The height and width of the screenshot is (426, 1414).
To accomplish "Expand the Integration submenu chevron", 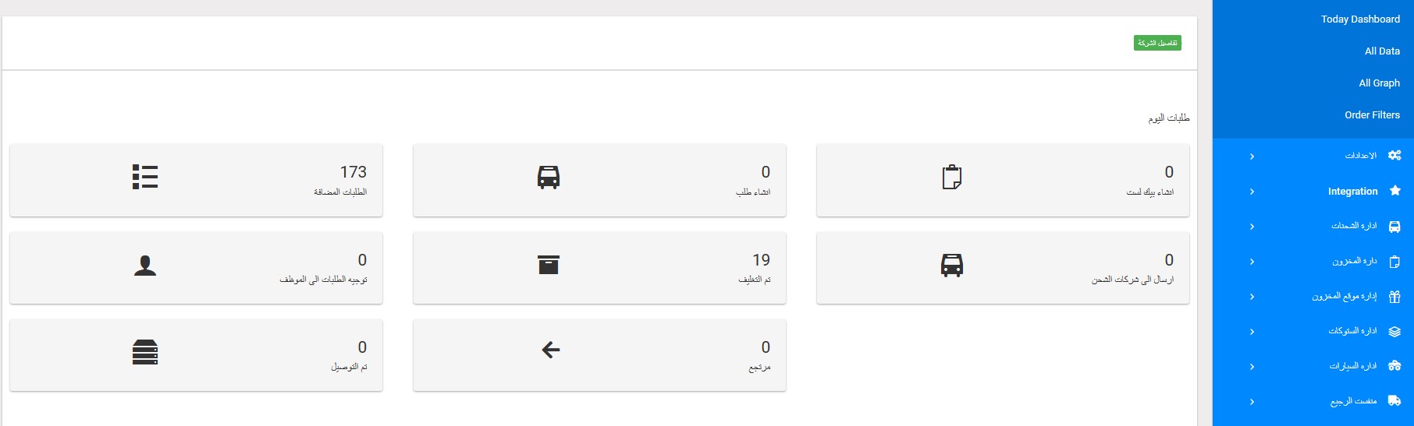I will (1252, 192).
